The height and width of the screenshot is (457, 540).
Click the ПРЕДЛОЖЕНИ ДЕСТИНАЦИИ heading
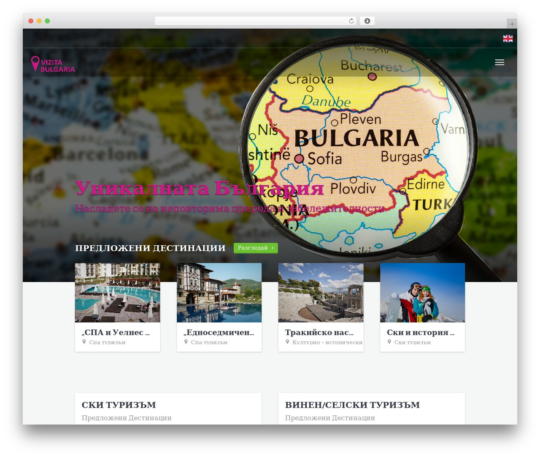tap(150, 248)
